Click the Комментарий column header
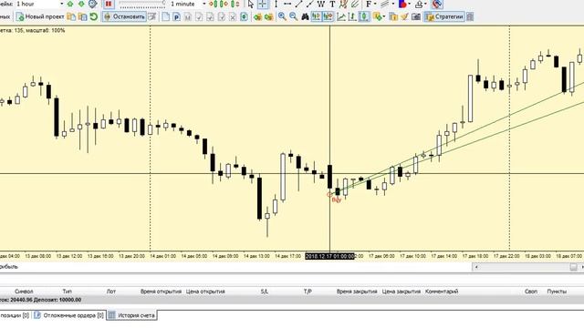The image size is (584, 328). click(442, 292)
